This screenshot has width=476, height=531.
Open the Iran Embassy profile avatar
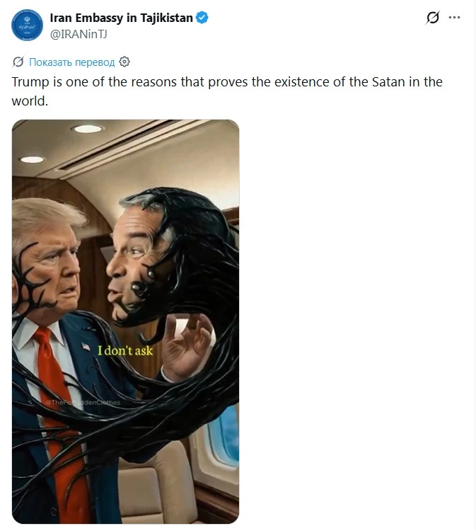point(27,25)
